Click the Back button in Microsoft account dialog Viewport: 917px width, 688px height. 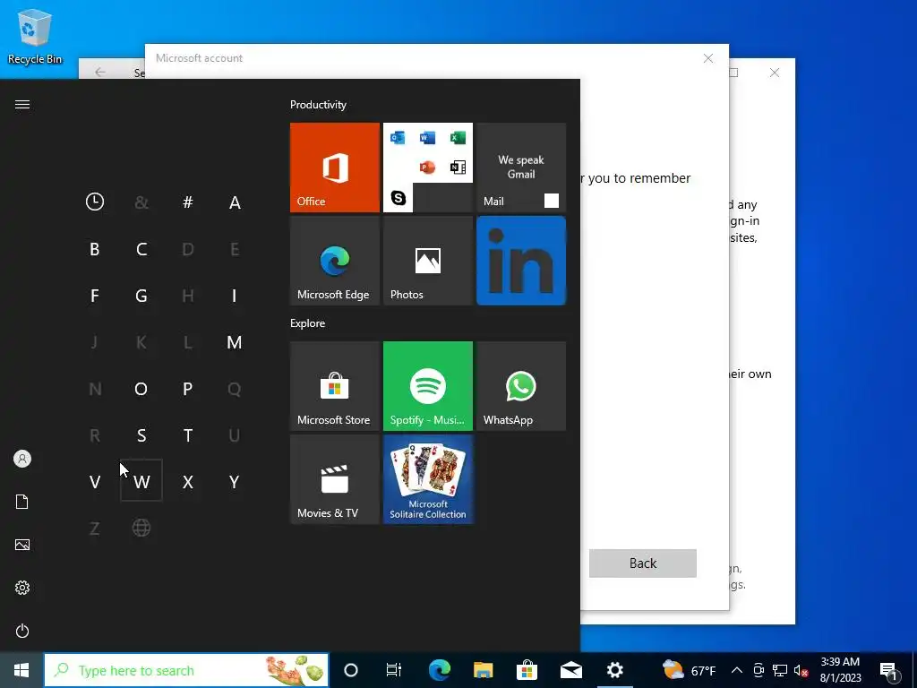pyautogui.click(x=643, y=563)
